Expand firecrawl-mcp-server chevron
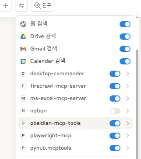The height and width of the screenshot is (159, 141). [128, 86]
